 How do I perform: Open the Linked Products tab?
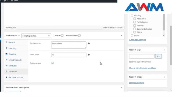click(x=16, y=60)
